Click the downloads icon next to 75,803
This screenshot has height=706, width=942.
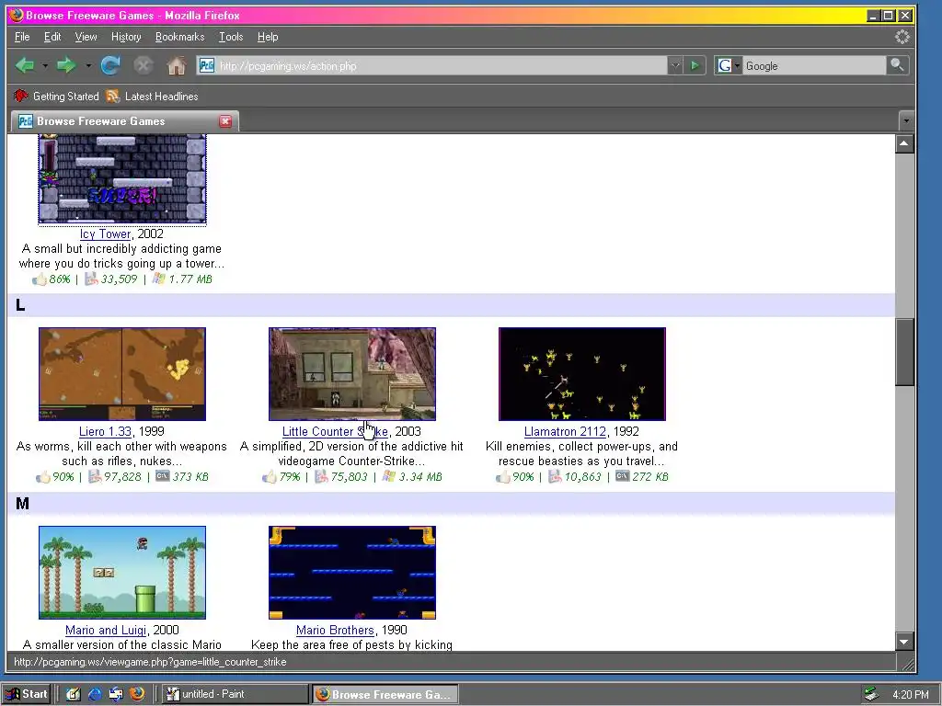pos(321,477)
